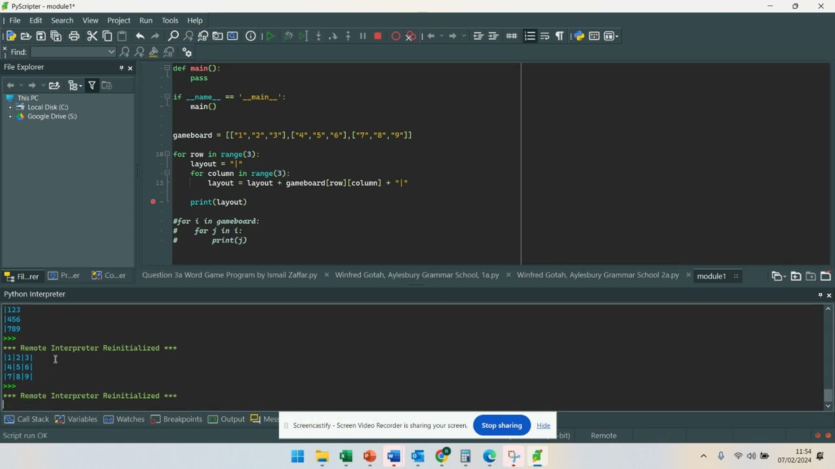Open the Find text dropdown
Viewport: 835px width, 469px height.
[x=112, y=52]
